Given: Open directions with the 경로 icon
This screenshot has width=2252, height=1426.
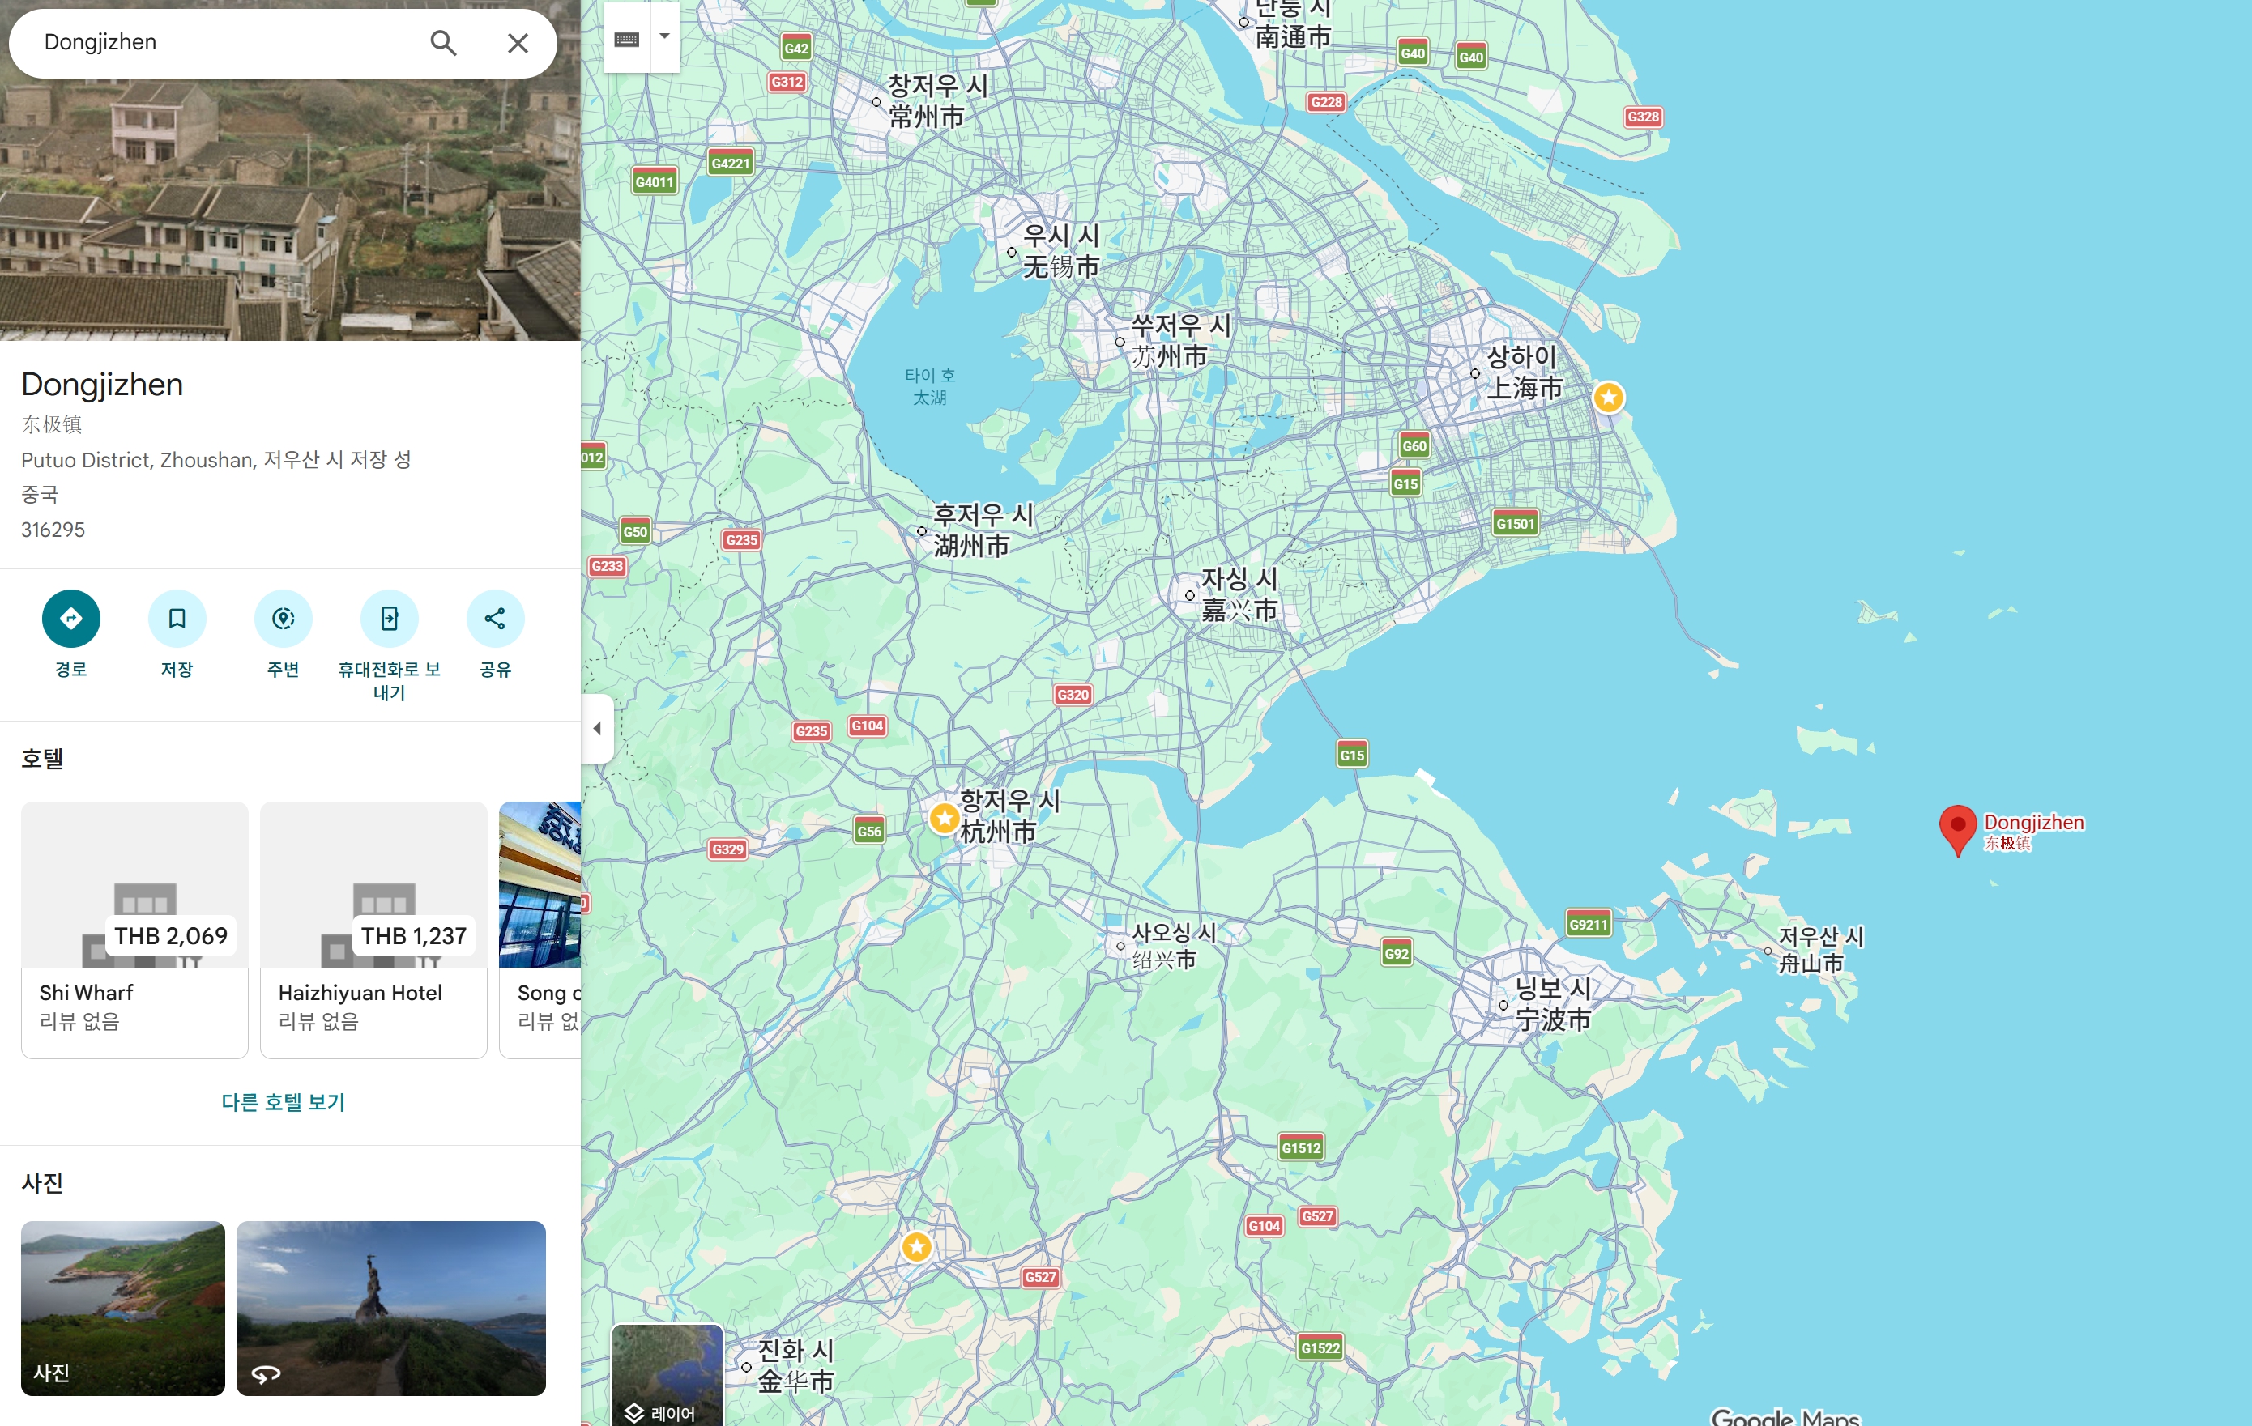Looking at the screenshot, I should 71,618.
